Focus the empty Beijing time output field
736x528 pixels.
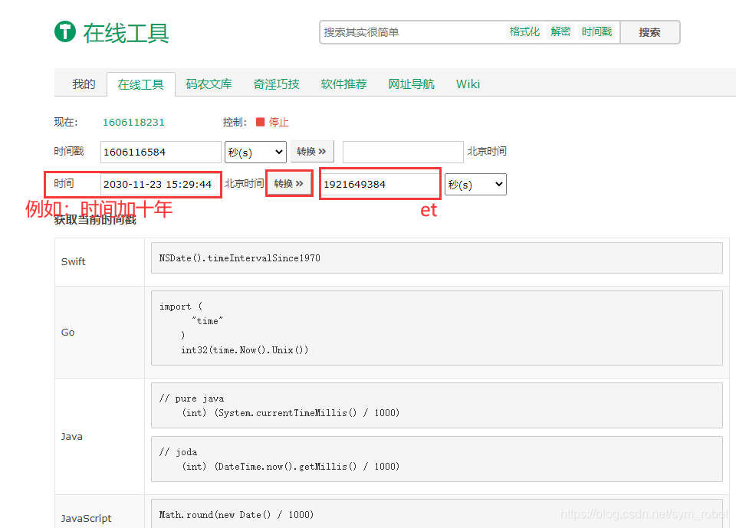pos(403,152)
